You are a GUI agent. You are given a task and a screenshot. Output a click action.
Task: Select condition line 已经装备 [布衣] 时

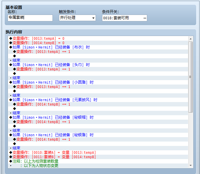pyautogui.click(x=98, y=47)
